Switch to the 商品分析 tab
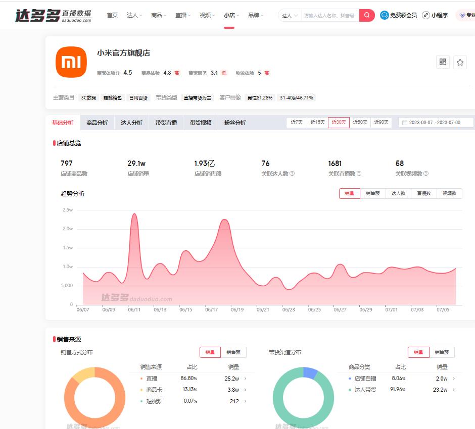The width and height of the screenshot is (475, 429). pos(97,122)
